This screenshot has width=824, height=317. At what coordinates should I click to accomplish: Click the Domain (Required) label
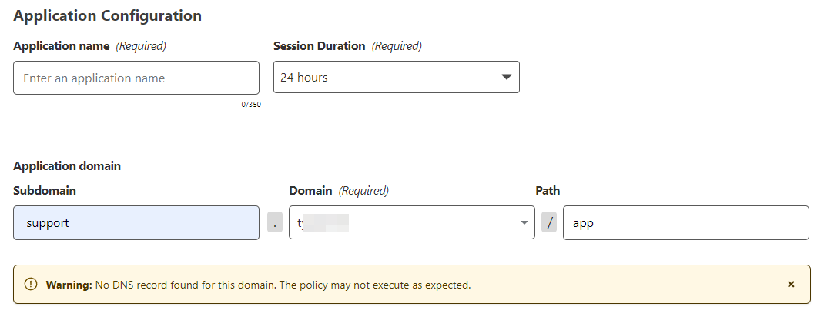[x=339, y=190]
